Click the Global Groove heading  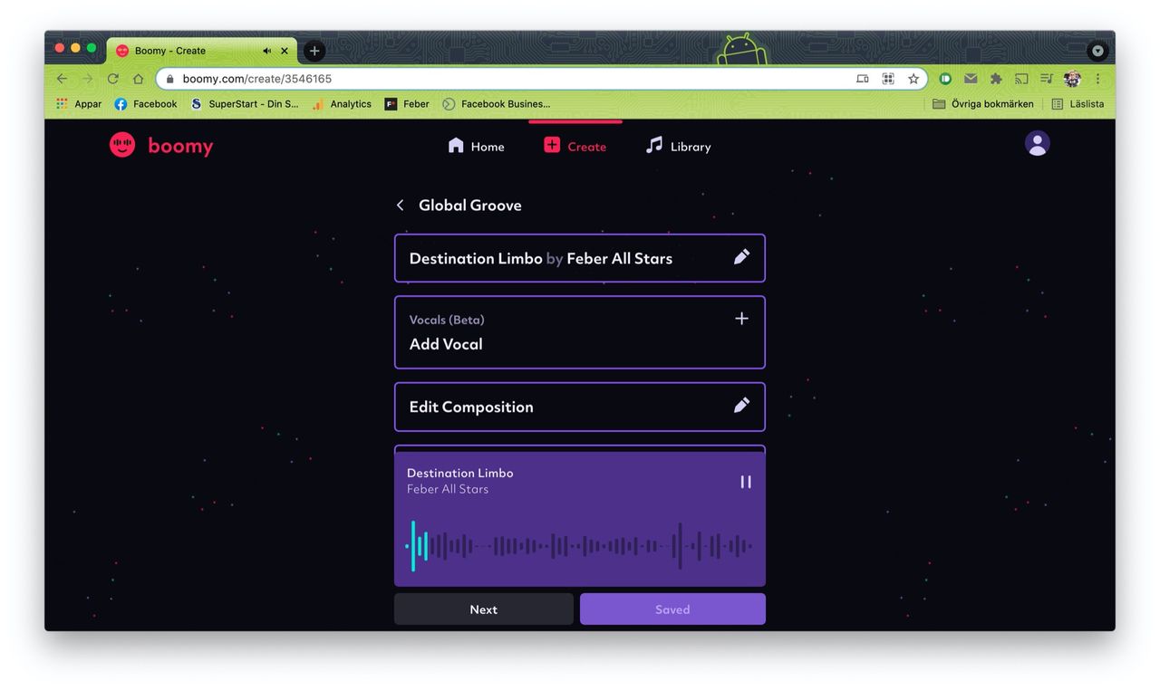470,206
